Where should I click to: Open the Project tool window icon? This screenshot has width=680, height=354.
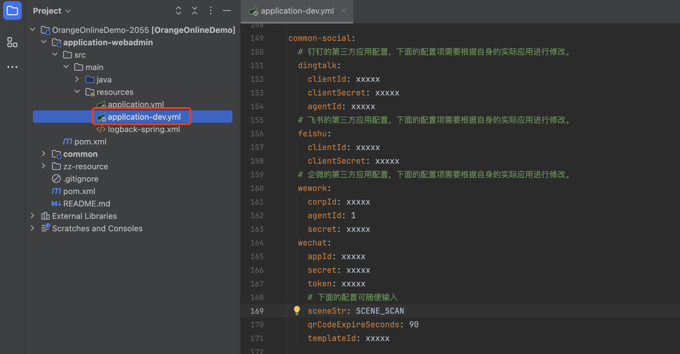(x=12, y=11)
